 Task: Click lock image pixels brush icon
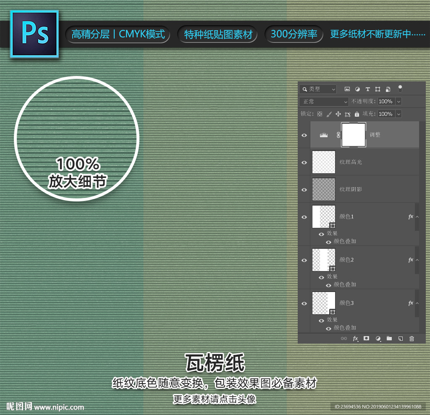pos(329,114)
